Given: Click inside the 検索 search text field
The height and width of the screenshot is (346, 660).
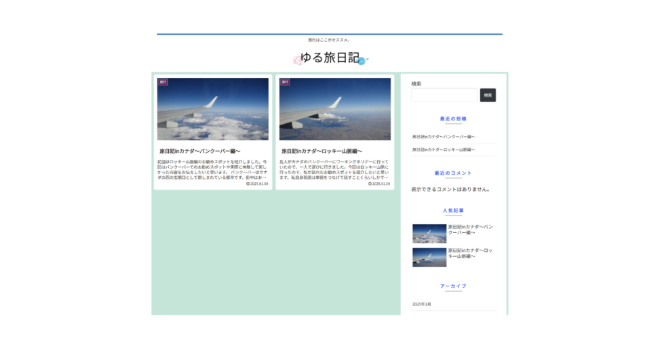Looking at the screenshot, I should (x=444, y=95).
